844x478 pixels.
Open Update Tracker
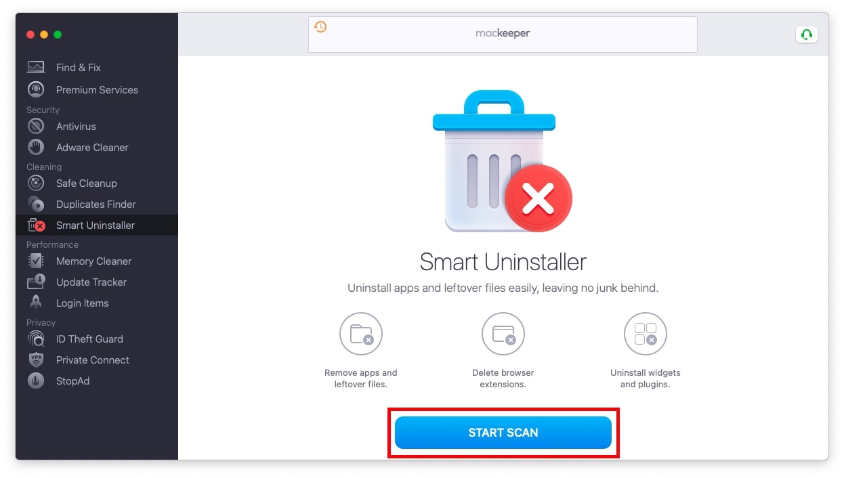tap(91, 282)
